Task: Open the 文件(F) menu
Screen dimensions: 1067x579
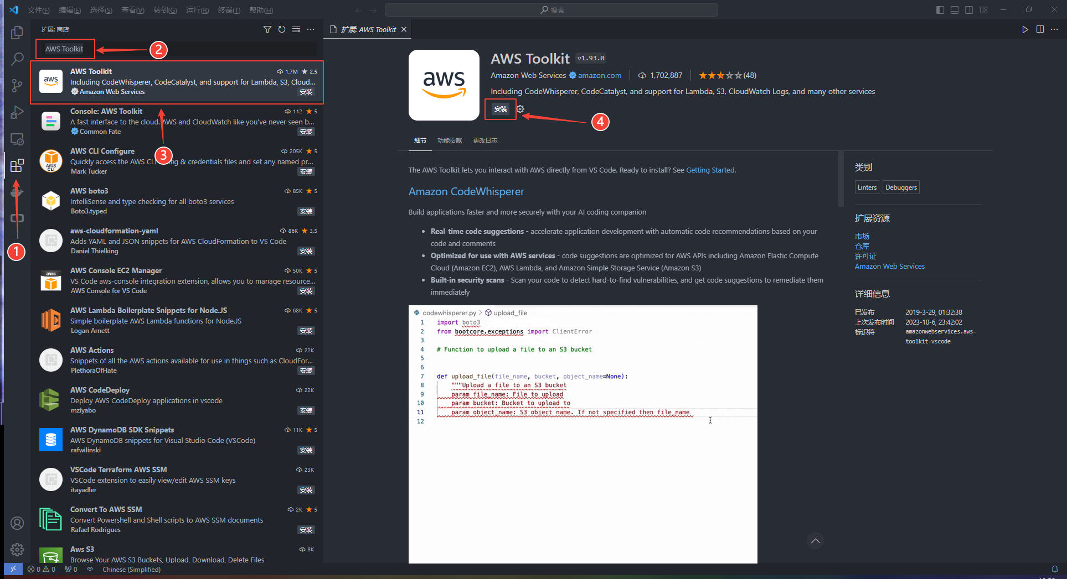Action: coord(38,10)
